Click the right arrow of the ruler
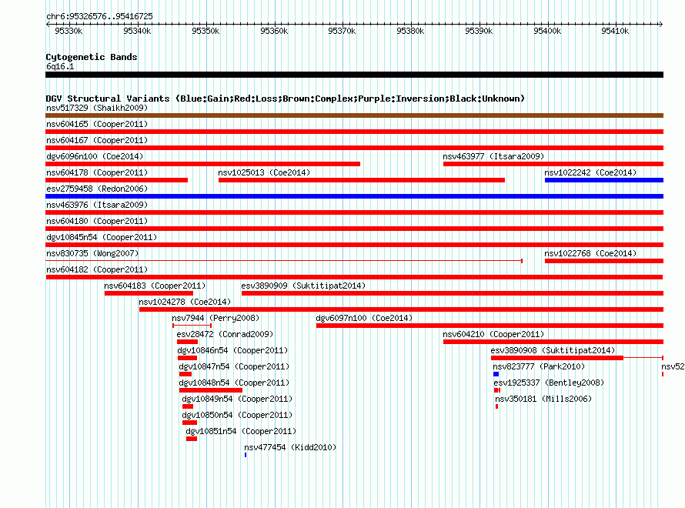This screenshot has height=508, width=685. click(x=661, y=24)
